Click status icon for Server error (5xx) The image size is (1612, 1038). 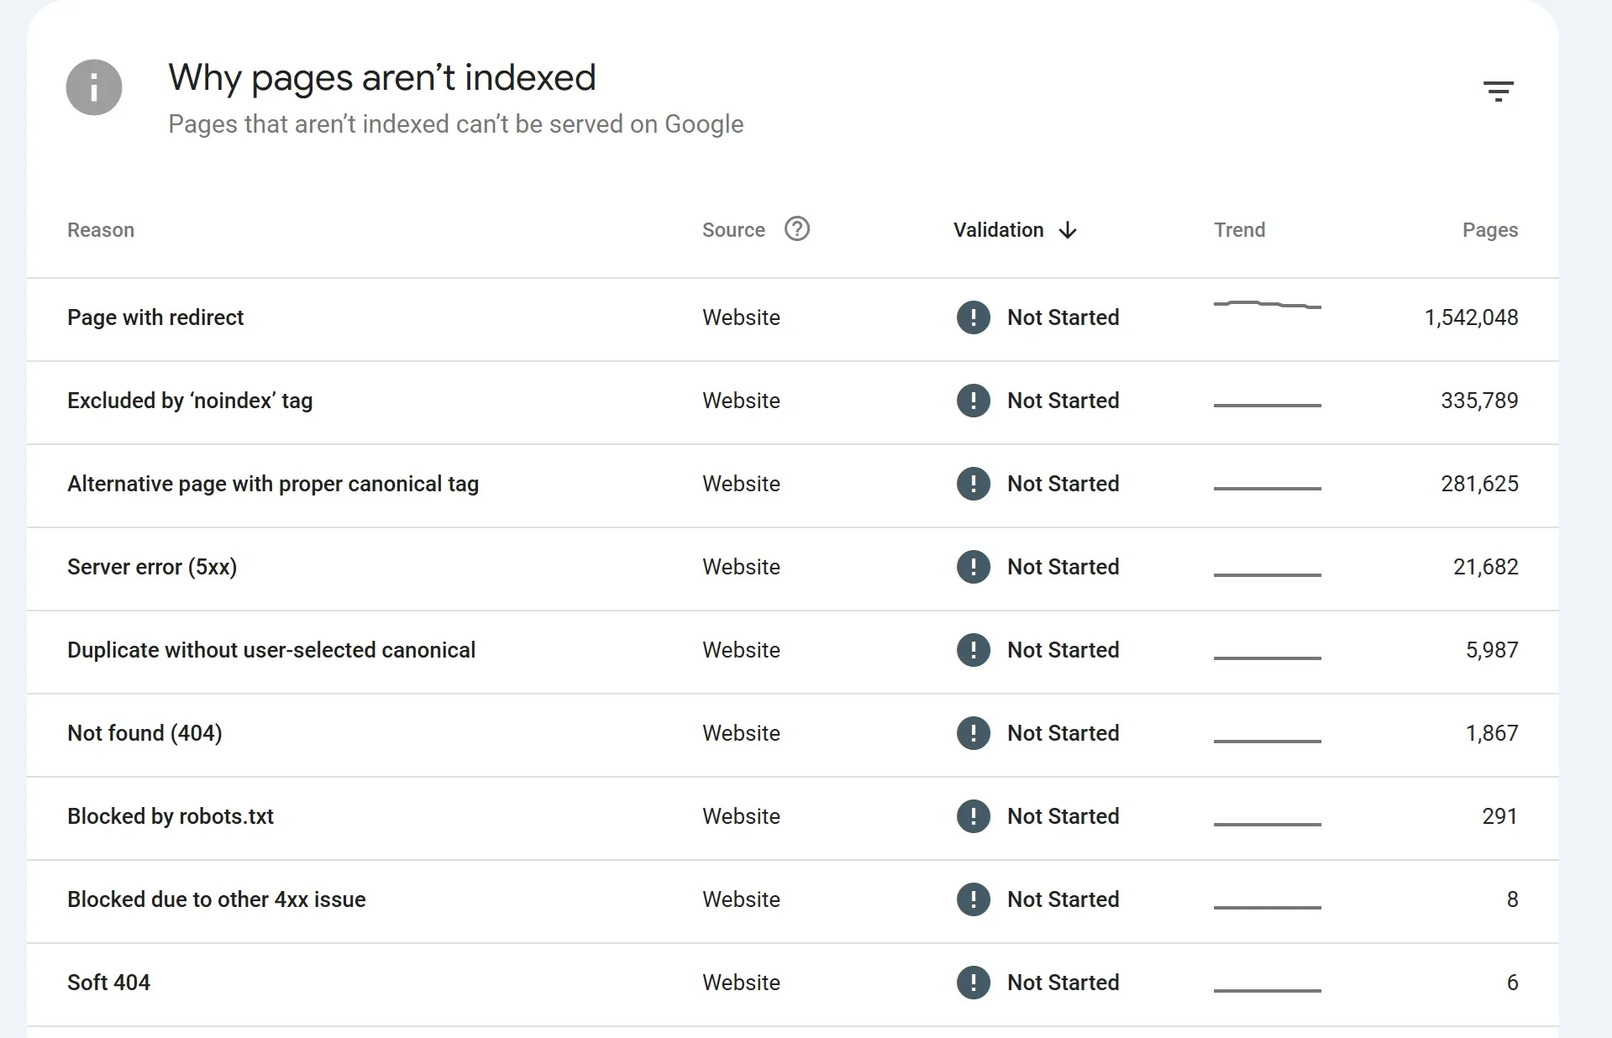click(x=973, y=567)
